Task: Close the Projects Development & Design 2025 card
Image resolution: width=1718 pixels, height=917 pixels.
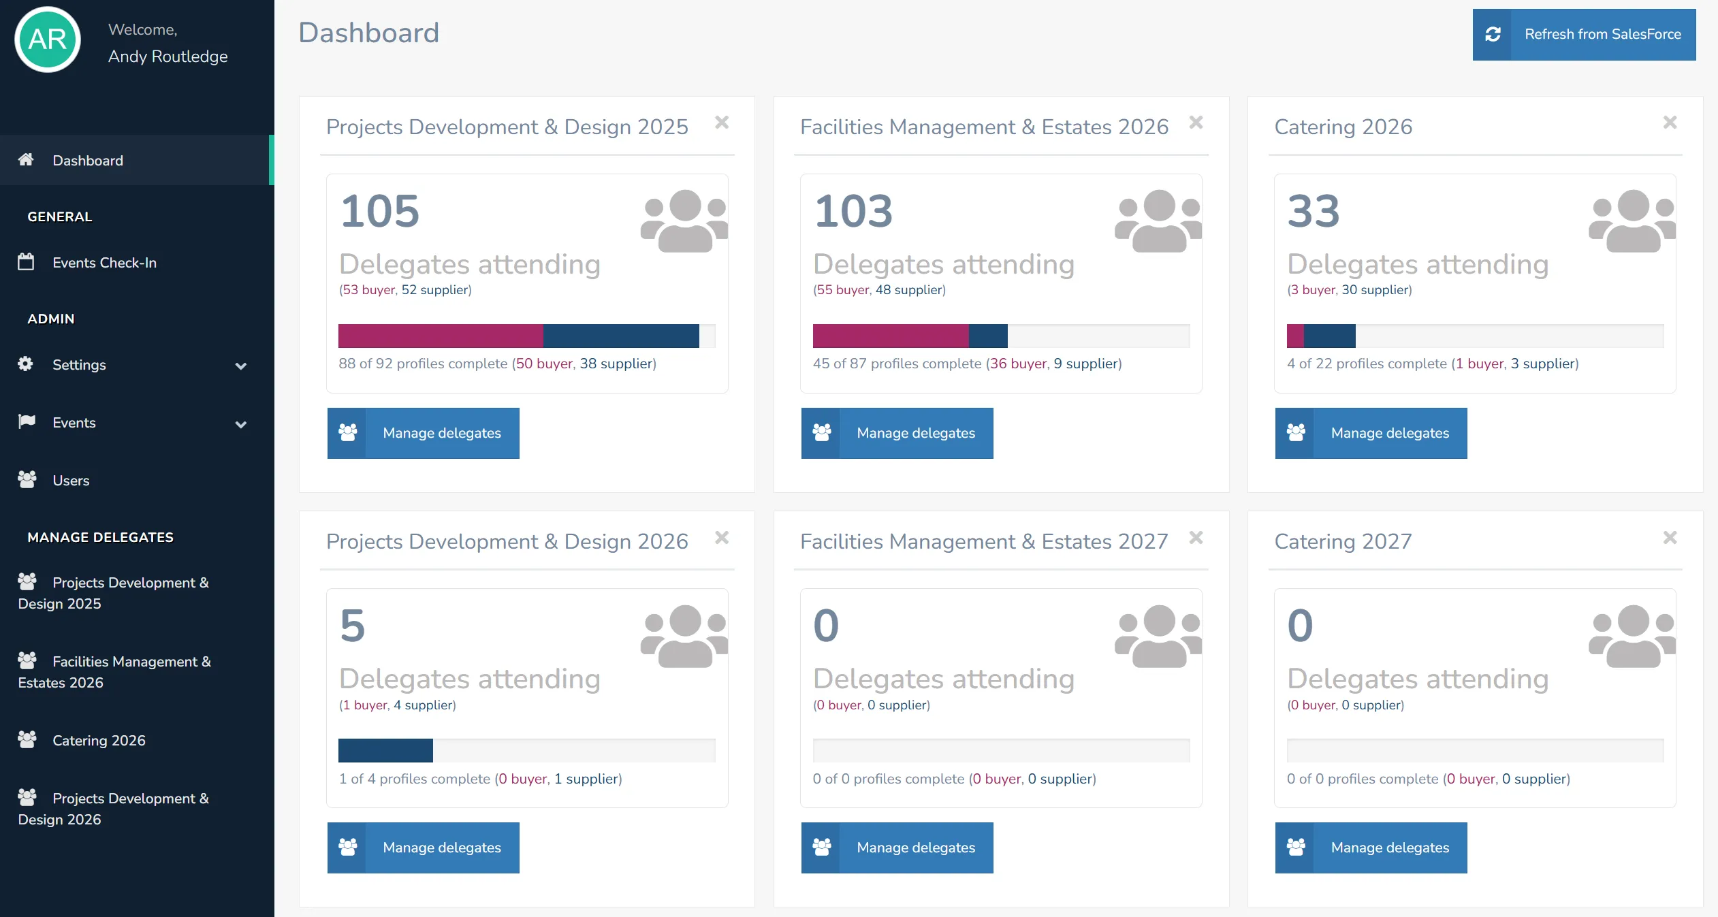Action: (x=722, y=123)
